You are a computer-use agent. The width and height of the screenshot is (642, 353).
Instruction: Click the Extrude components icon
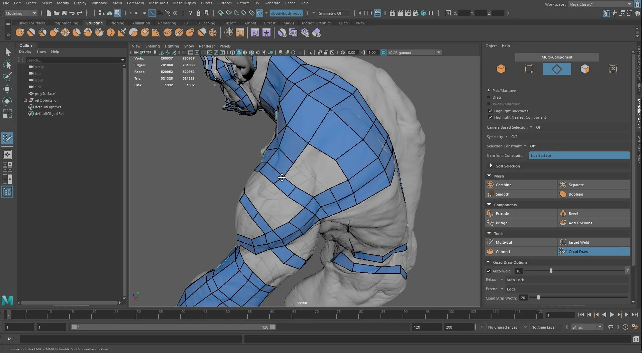[x=490, y=213]
